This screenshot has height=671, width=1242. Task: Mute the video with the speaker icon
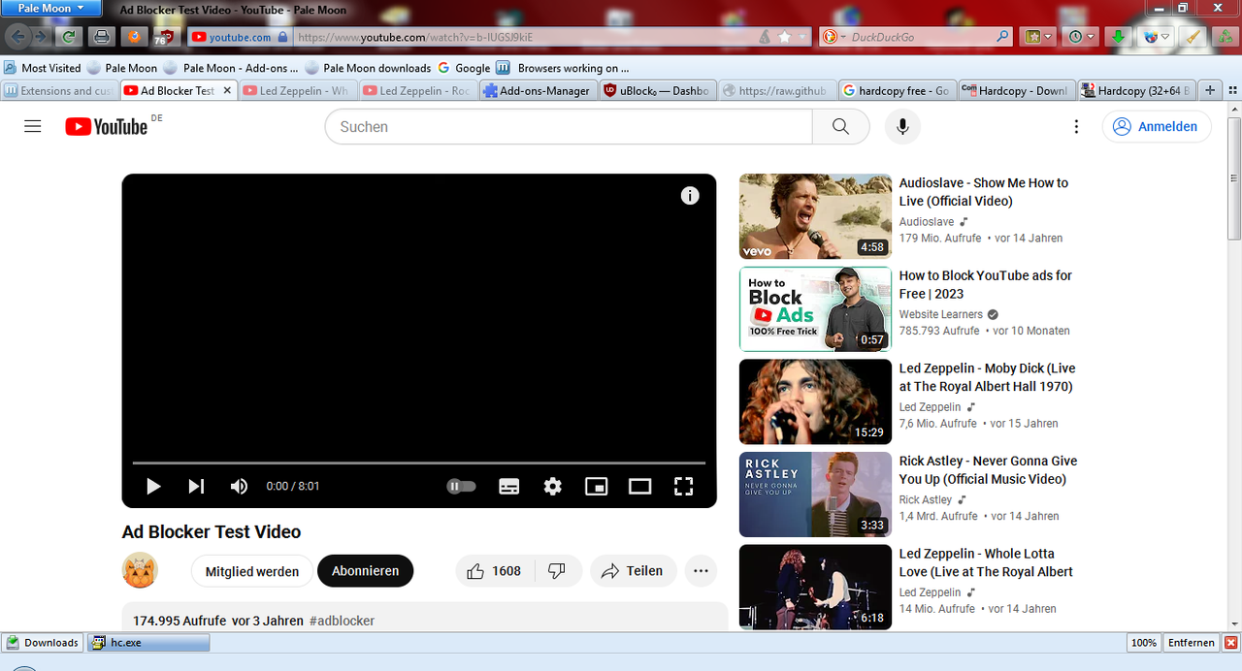coord(239,486)
